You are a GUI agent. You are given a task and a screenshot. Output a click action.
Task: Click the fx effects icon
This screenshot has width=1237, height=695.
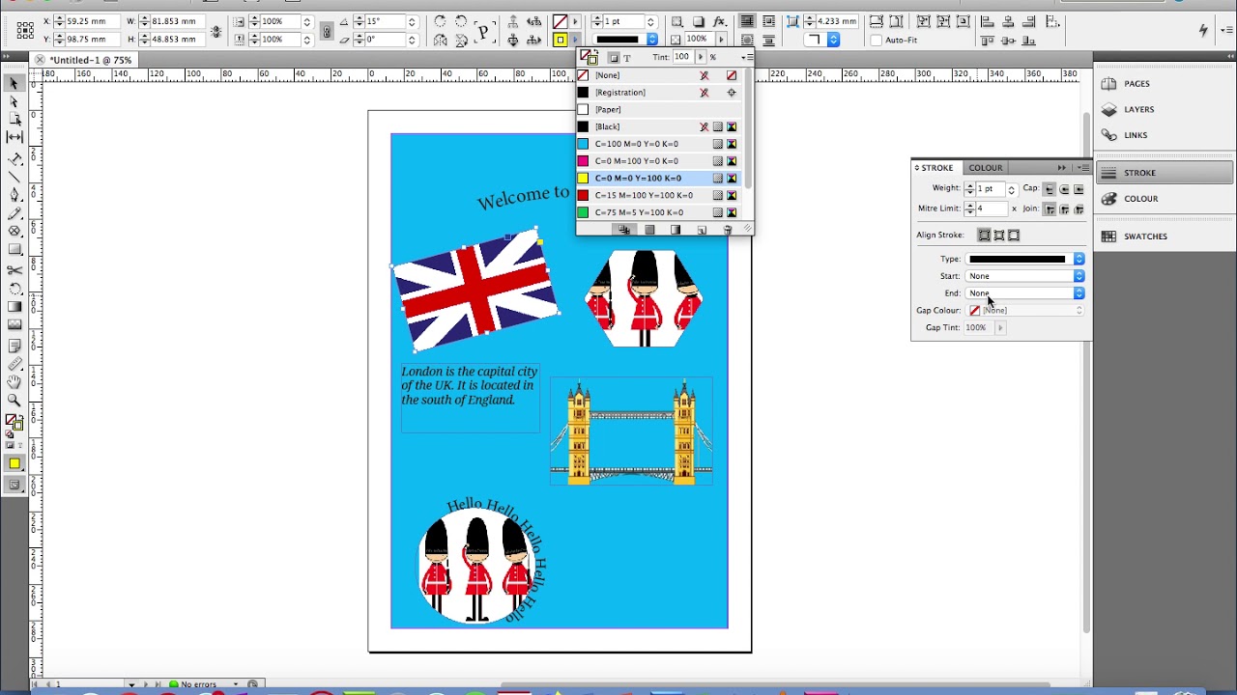pyautogui.click(x=719, y=21)
